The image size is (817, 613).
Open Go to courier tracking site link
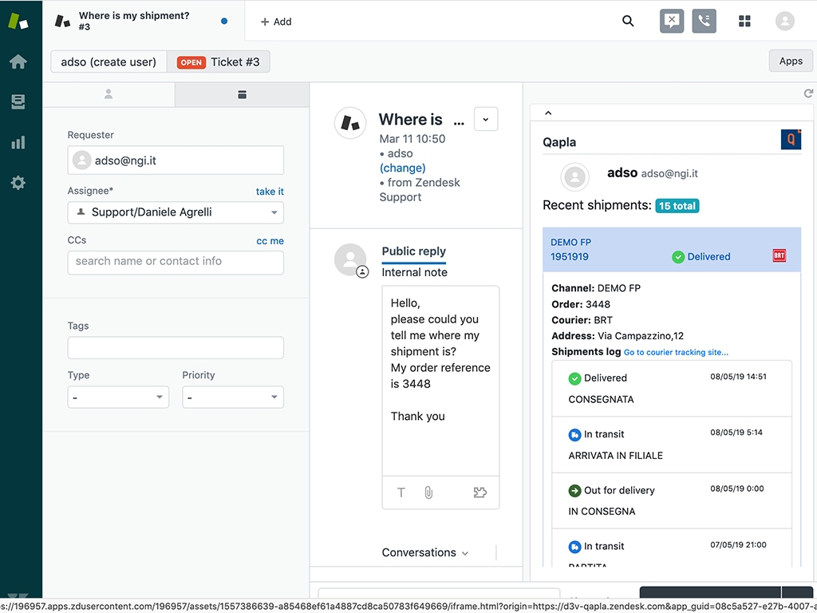point(676,352)
